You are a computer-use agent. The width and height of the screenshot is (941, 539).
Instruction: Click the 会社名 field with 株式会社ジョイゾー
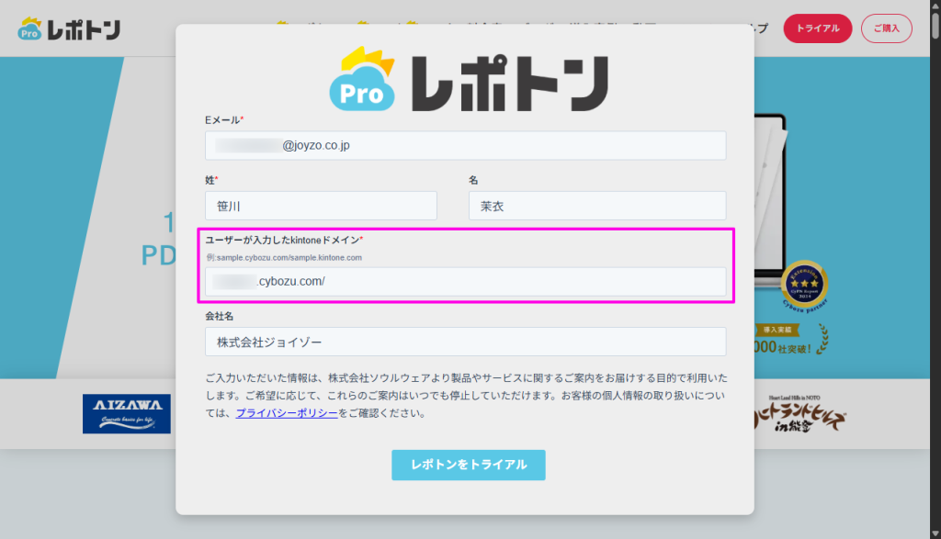coord(465,342)
